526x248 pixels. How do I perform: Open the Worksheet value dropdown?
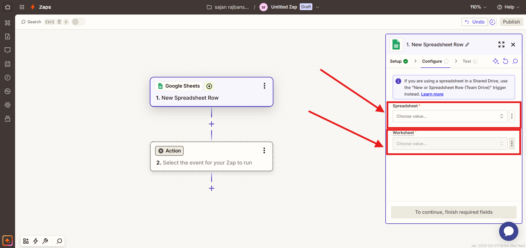(x=450, y=144)
